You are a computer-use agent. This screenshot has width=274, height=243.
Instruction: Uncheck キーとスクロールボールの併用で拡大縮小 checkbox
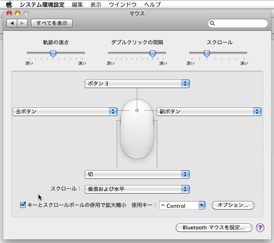click(x=23, y=205)
